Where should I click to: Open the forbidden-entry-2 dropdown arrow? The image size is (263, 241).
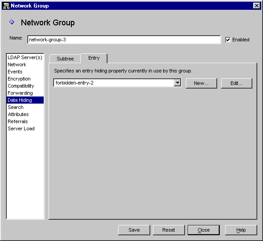(x=177, y=83)
